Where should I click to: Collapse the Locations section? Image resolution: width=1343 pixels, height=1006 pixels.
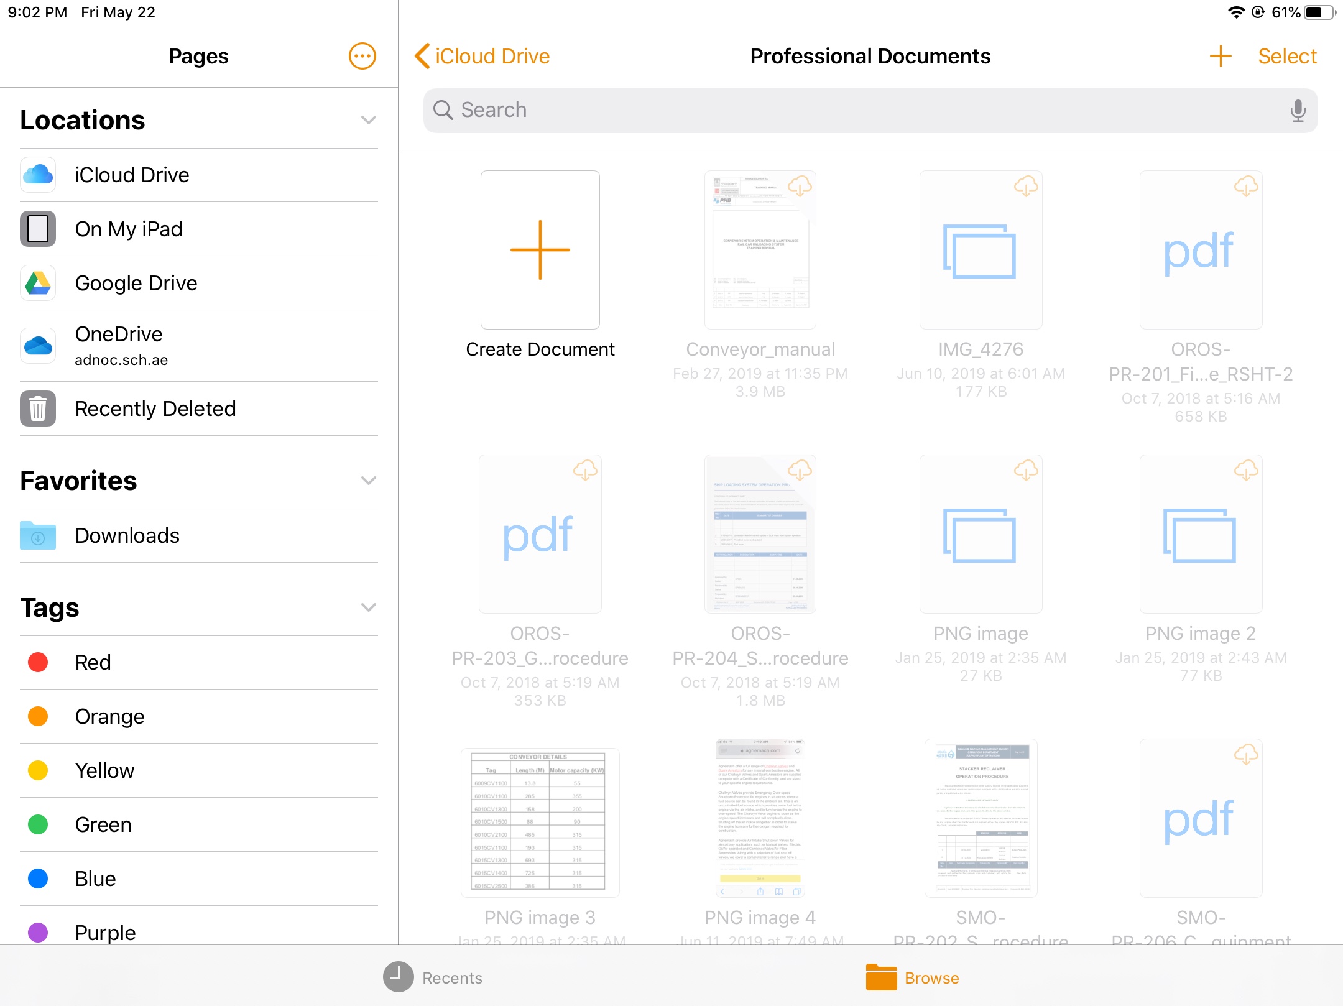369,120
